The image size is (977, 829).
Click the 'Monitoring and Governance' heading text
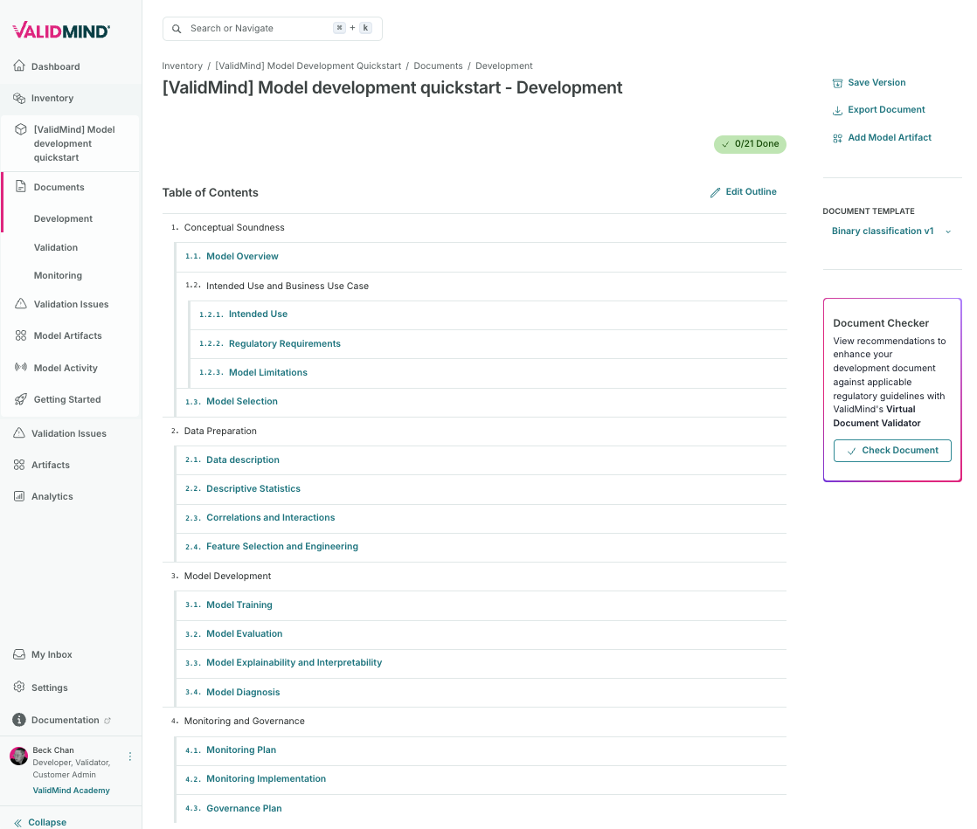[x=245, y=721]
